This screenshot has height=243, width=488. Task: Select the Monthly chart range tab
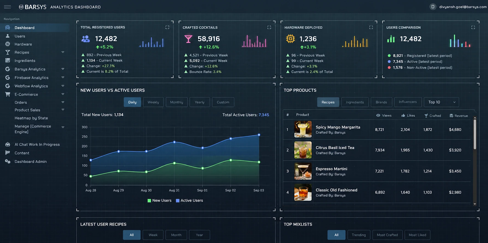176,102
